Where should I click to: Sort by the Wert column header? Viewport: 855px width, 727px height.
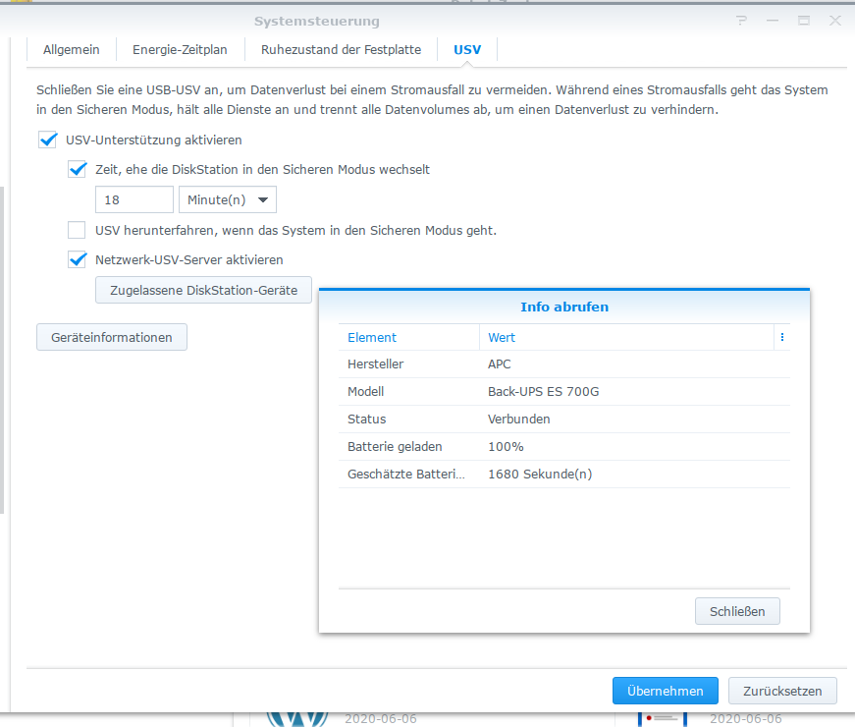pos(626,337)
